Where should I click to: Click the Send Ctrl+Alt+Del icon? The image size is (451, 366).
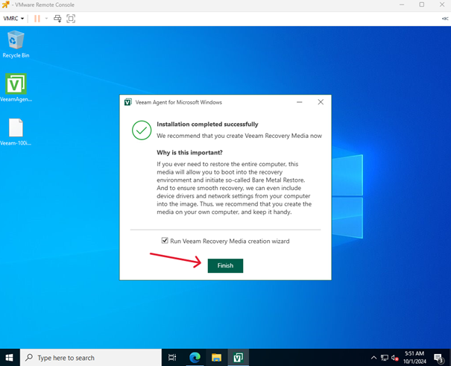pyautogui.click(x=57, y=18)
